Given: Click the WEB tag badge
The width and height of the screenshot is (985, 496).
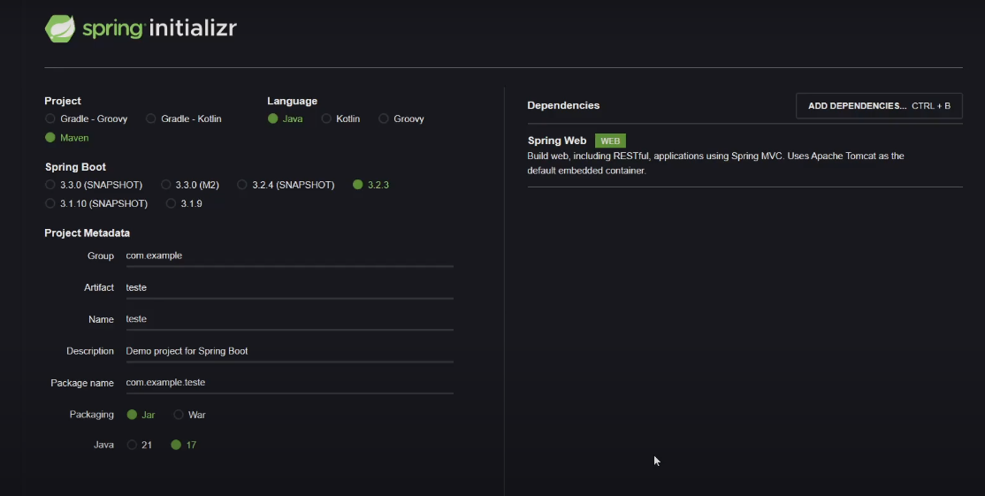Looking at the screenshot, I should pos(610,141).
